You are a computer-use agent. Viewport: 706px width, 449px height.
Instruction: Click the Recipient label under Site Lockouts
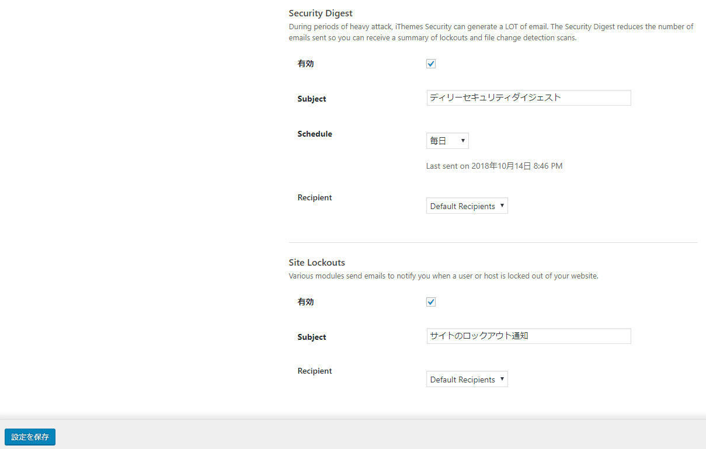(x=314, y=371)
